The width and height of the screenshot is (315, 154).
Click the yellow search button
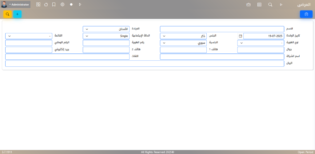click(7, 14)
